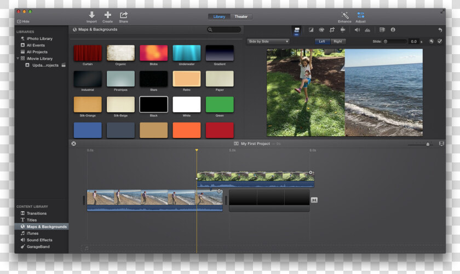Select the Upda...rojects event
The height and width of the screenshot is (274, 460).
click(45, 65)
